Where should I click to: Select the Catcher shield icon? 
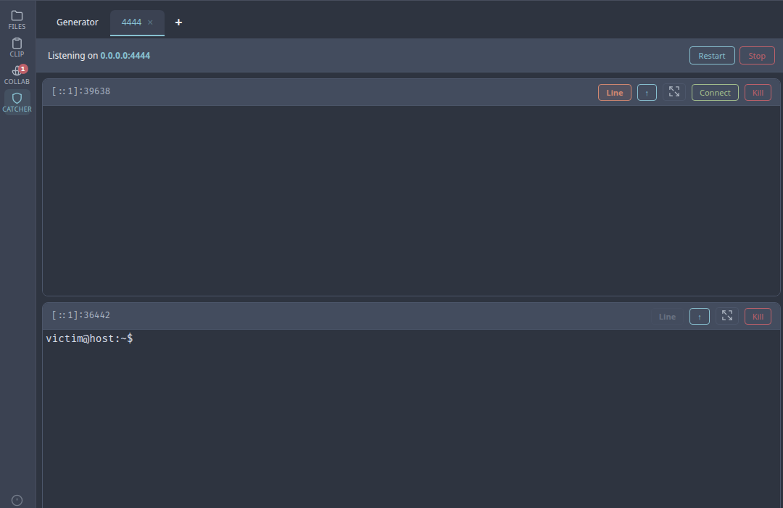pyautogui.click(x=17, y=102)
